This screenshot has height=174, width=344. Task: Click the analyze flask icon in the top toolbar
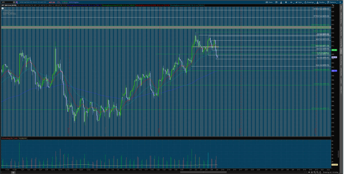281,2
